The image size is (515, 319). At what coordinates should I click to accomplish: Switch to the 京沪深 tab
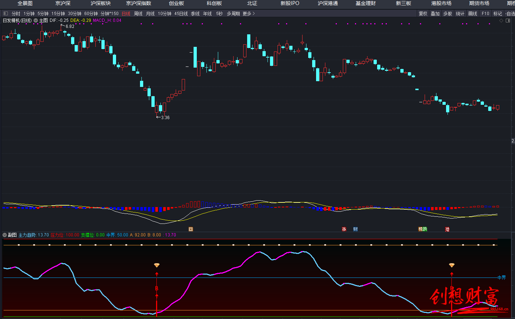pyautogui.click(x=63, y=3)
